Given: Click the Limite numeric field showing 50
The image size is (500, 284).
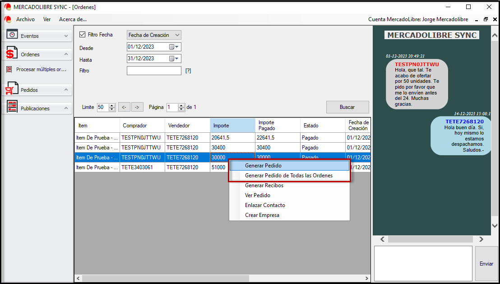Looking at the screenshot, I should [102, 107].
